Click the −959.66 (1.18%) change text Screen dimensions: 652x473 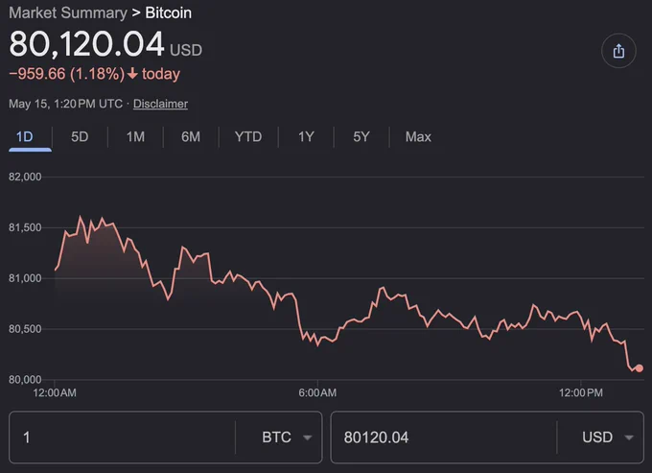[x=66, y=74]
